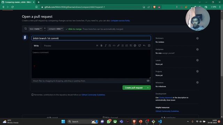Show hidden system tray icons chevron
This screenshot has width=223, height=125.
[x=188, y=122]
